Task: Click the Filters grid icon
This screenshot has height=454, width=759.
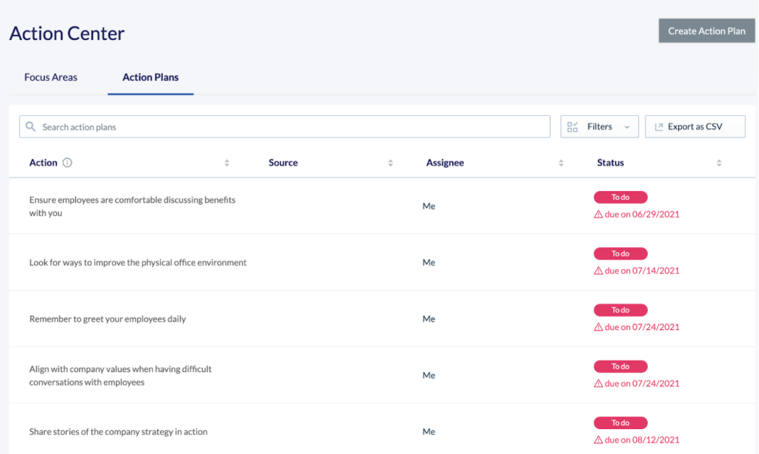Action: coord(572,127)
